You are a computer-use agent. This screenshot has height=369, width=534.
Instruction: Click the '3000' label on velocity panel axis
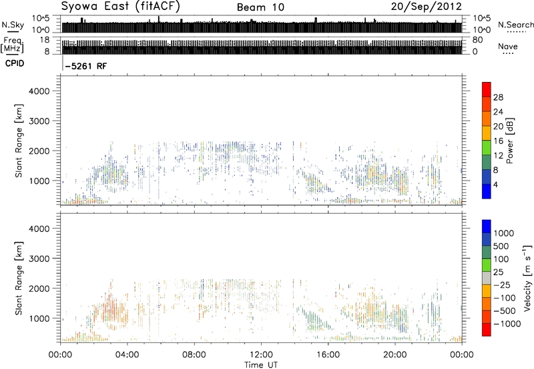click(x=39, y=258)
